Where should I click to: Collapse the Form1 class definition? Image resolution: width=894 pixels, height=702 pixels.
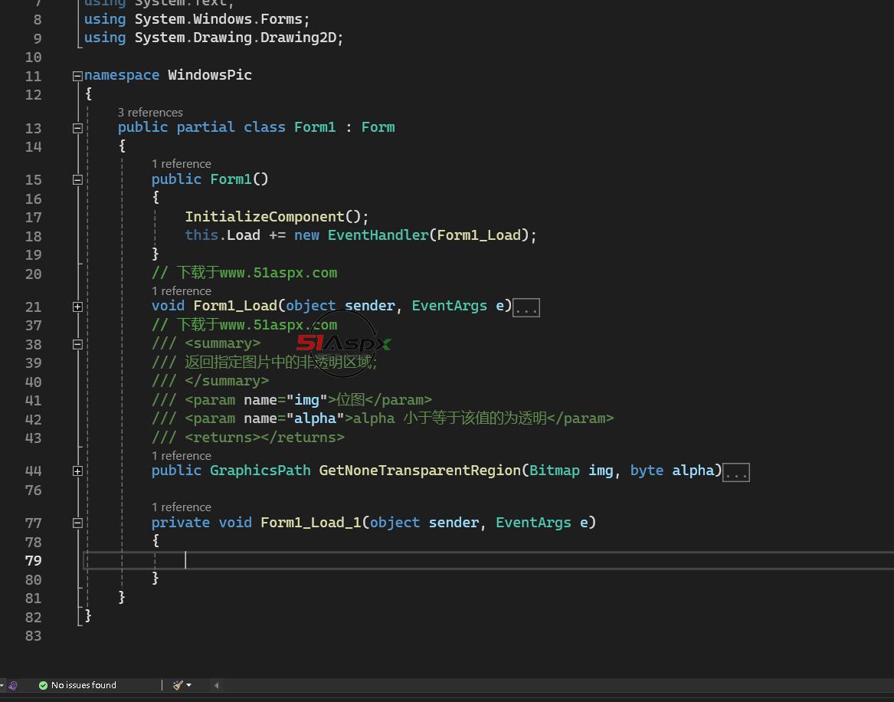tap(77, 128)
